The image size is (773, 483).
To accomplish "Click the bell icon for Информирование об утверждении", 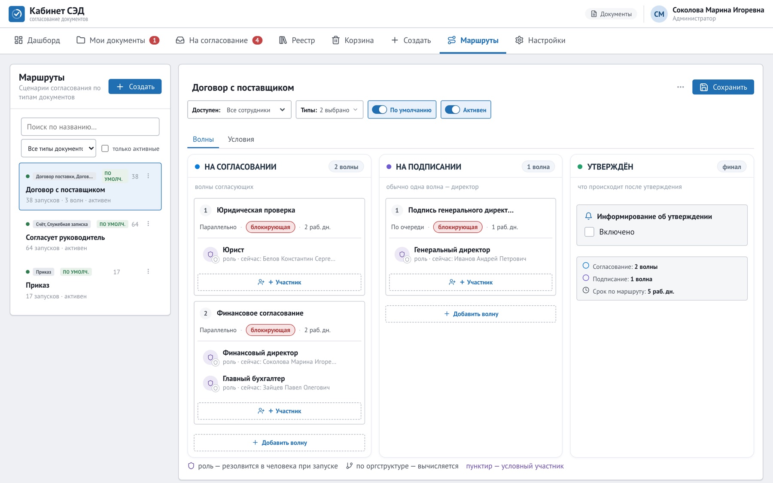I will [x=588, y=216].
